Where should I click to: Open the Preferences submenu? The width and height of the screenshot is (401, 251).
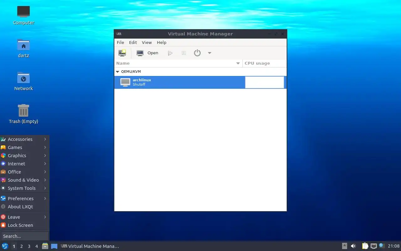point(24,199)
